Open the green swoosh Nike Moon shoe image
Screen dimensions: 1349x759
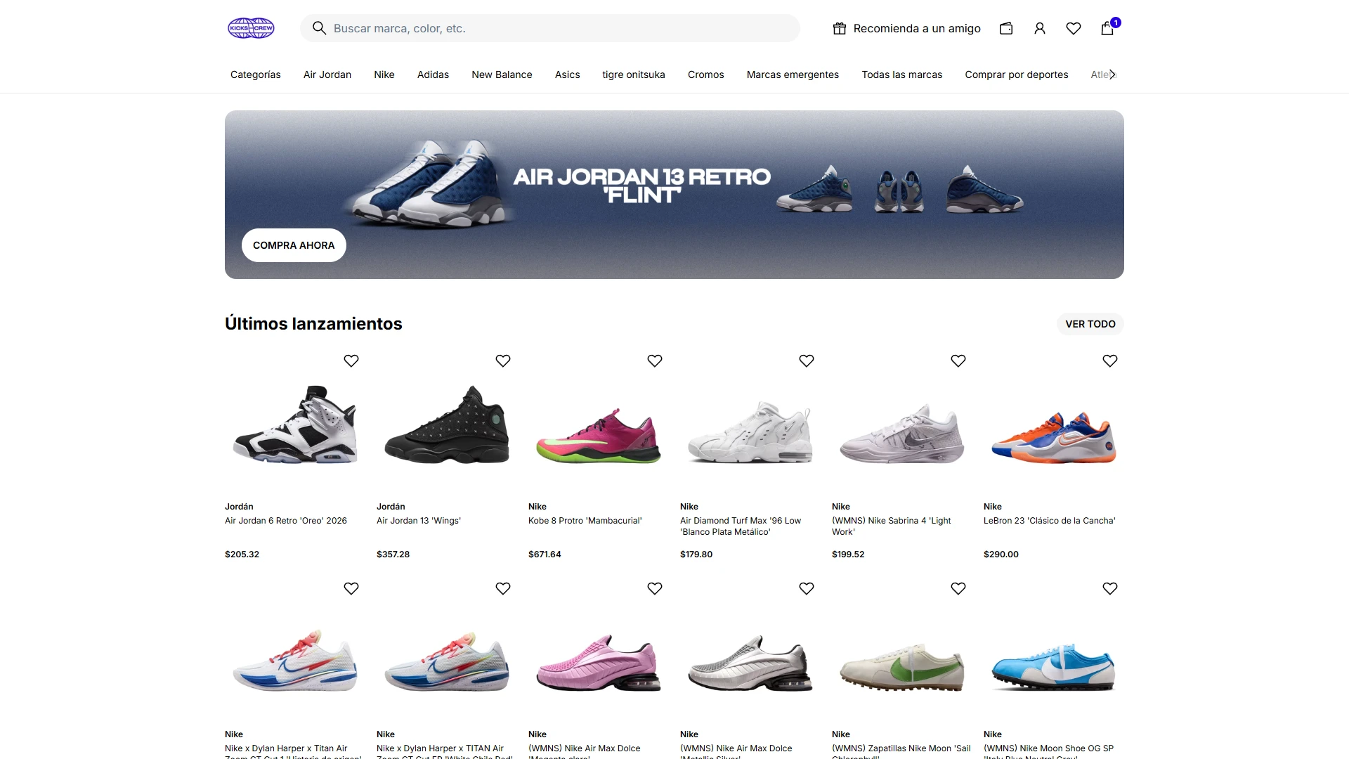pyautogui.click(x=902, y=666)
